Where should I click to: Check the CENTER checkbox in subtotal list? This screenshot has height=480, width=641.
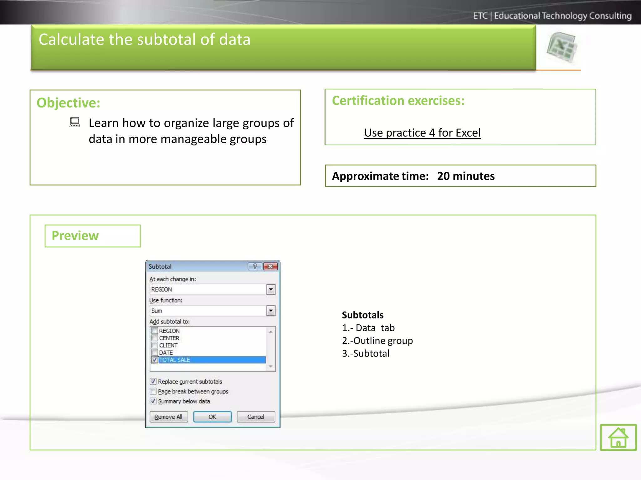[x=155, y=338]
